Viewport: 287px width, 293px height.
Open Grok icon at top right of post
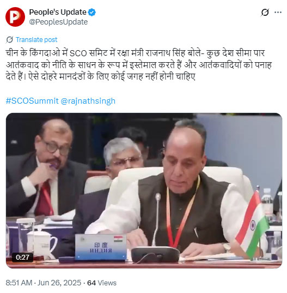click(265, 13)
